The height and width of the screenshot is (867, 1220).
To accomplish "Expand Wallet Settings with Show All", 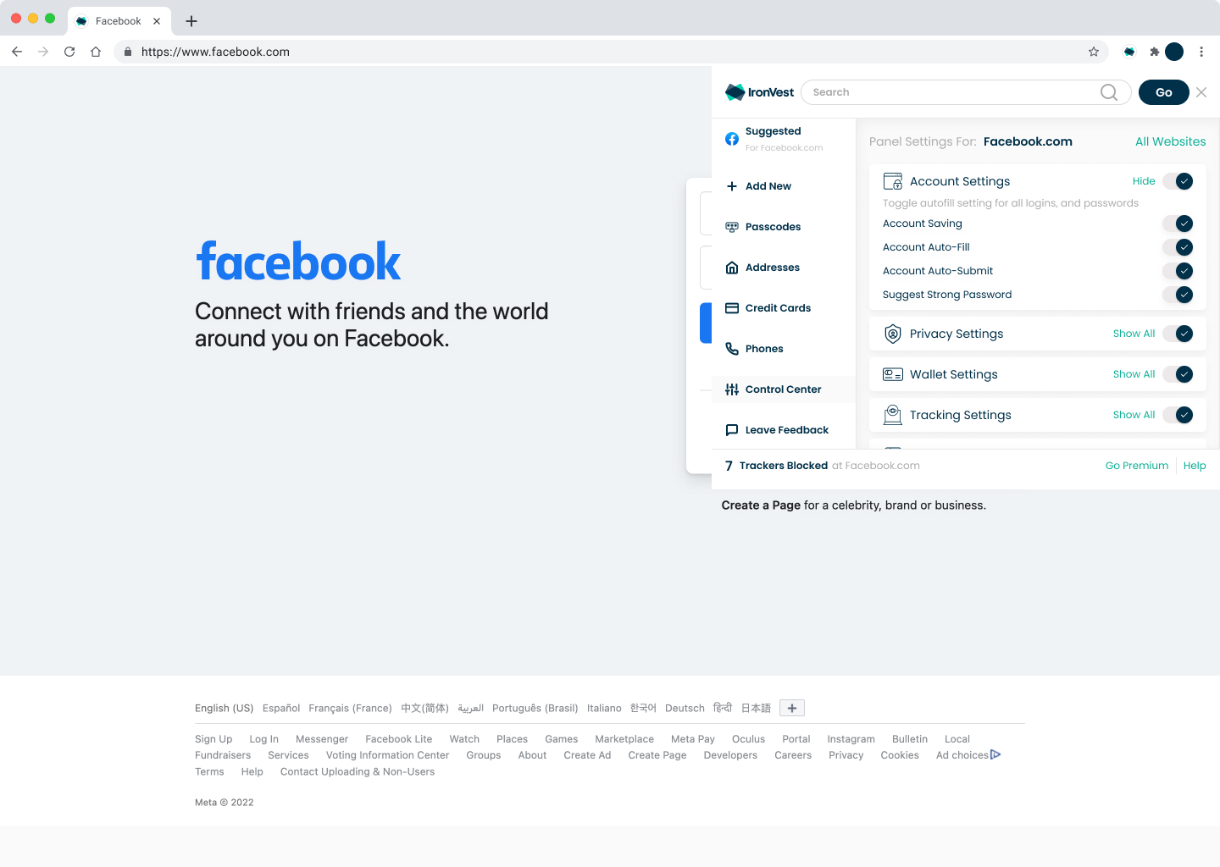I will [x=1134, y=374].
